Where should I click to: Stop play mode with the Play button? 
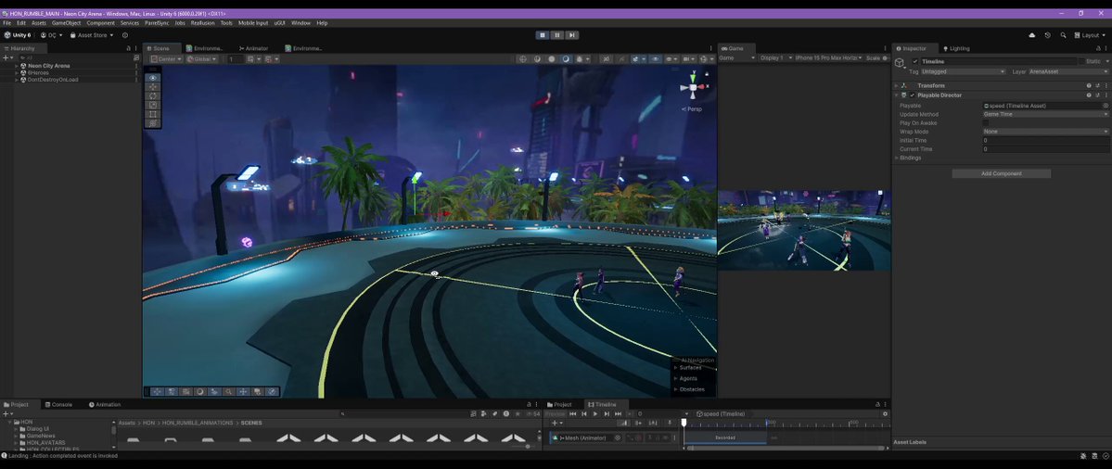(x=543, y=34)
